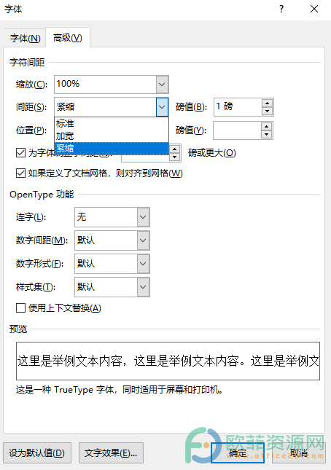This screenshot has width=331, height=470.
Task: Select 加宽 from the spacing list
Action: click(112, 136)
